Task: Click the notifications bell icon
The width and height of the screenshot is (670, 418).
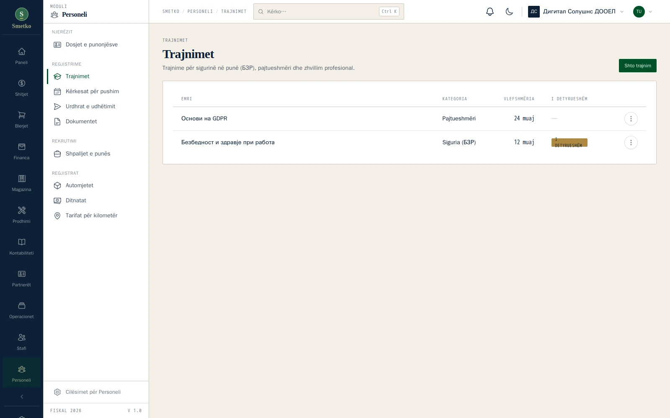Action: point(490,12)
